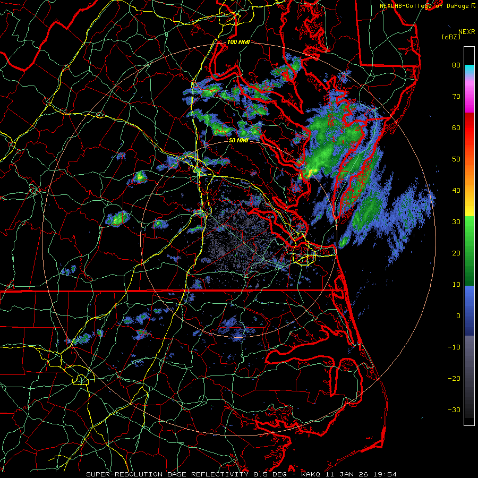Click the "NEXR" label above the scale
This screenshot has height=478, width=478.
pyautogui.click(x=467, y=32)
